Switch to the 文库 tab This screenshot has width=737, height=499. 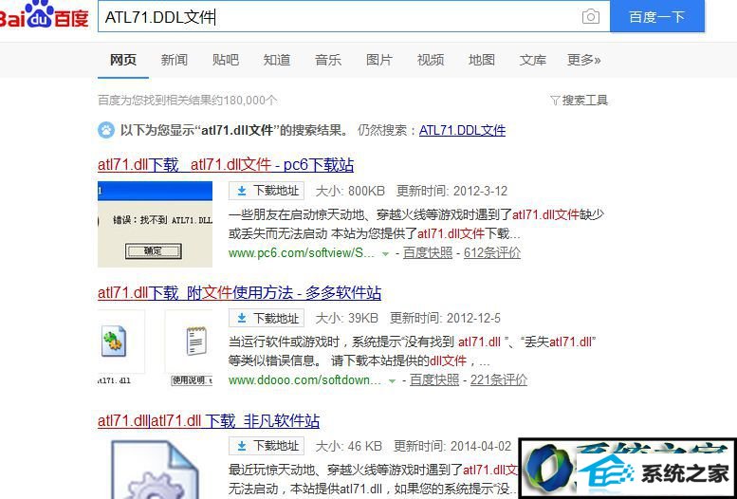[x=533, y=60]
